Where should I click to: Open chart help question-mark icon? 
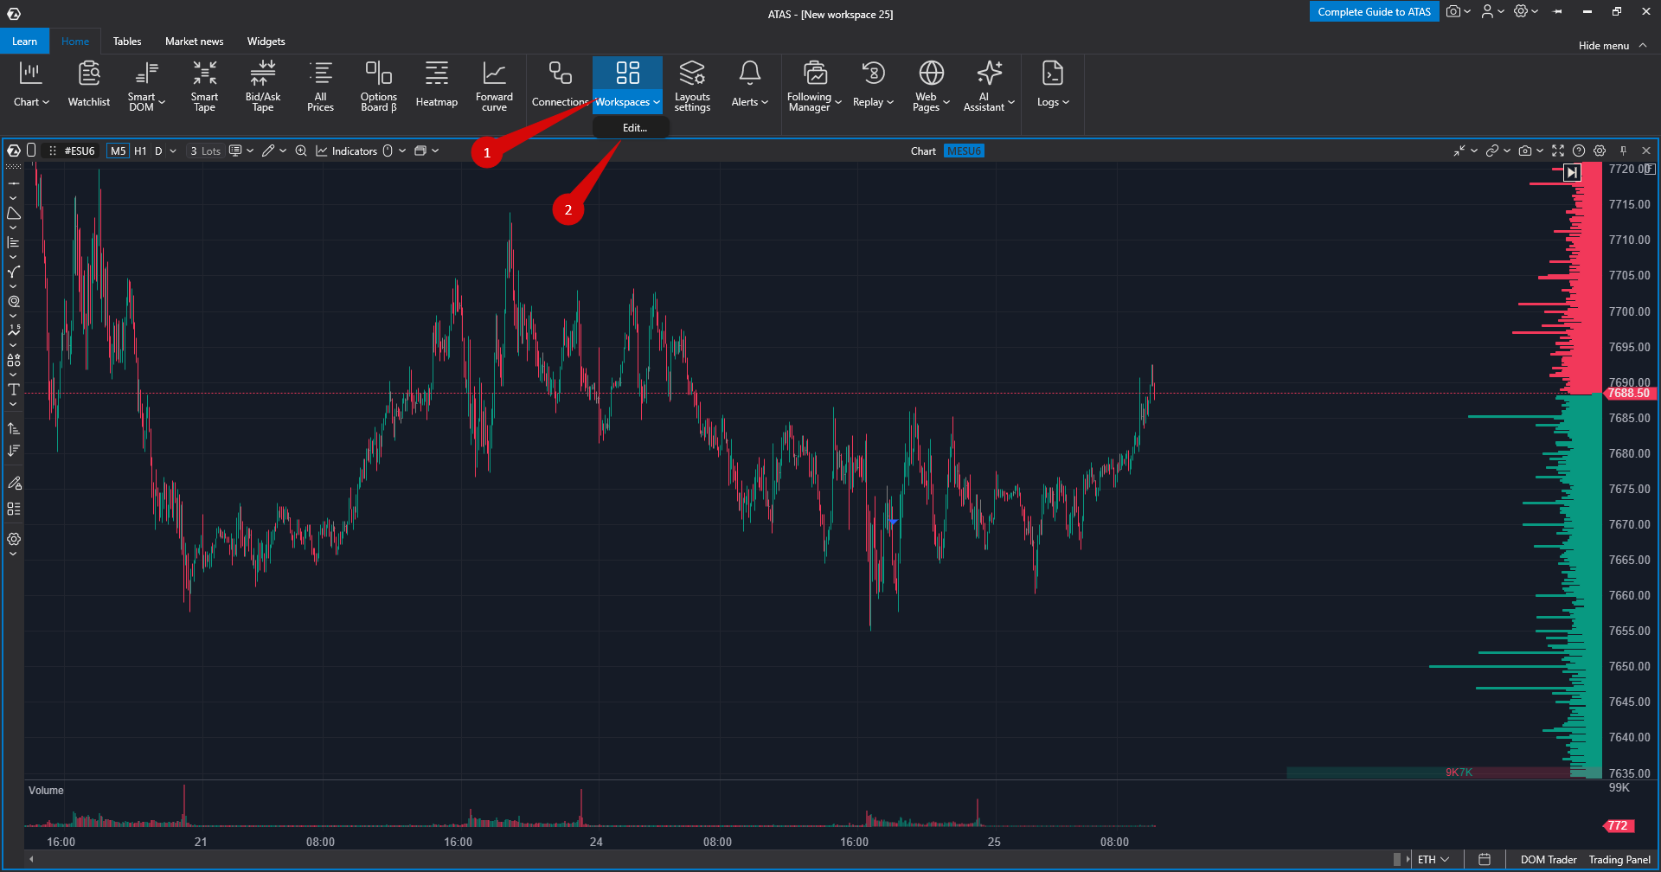(1579, 151)
